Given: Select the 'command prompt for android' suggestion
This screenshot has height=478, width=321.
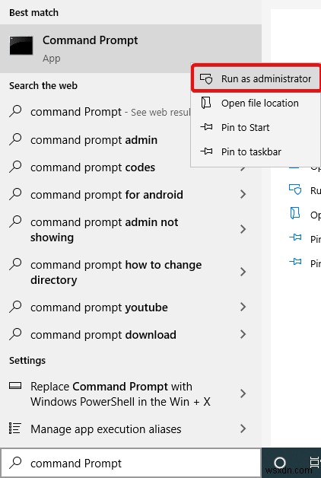Looking at the screenshot, I should pyautogui.click(x=131, y=195).
